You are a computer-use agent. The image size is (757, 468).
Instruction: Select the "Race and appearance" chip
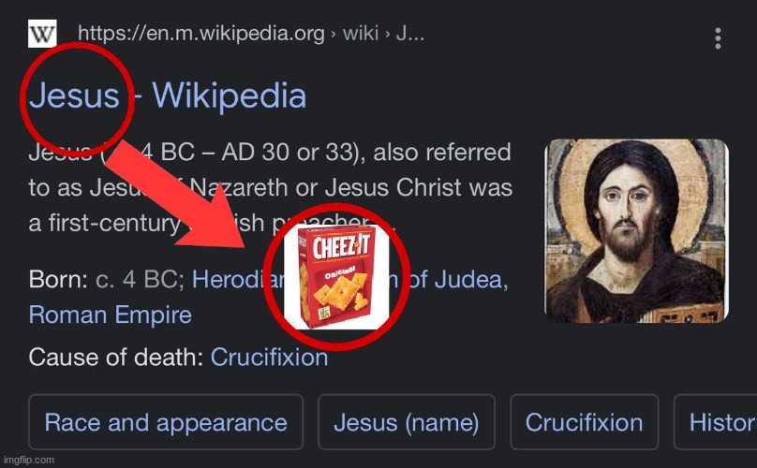coord(166,422)
